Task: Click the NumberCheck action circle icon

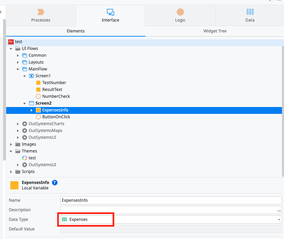Action: (x=38, y=96)
